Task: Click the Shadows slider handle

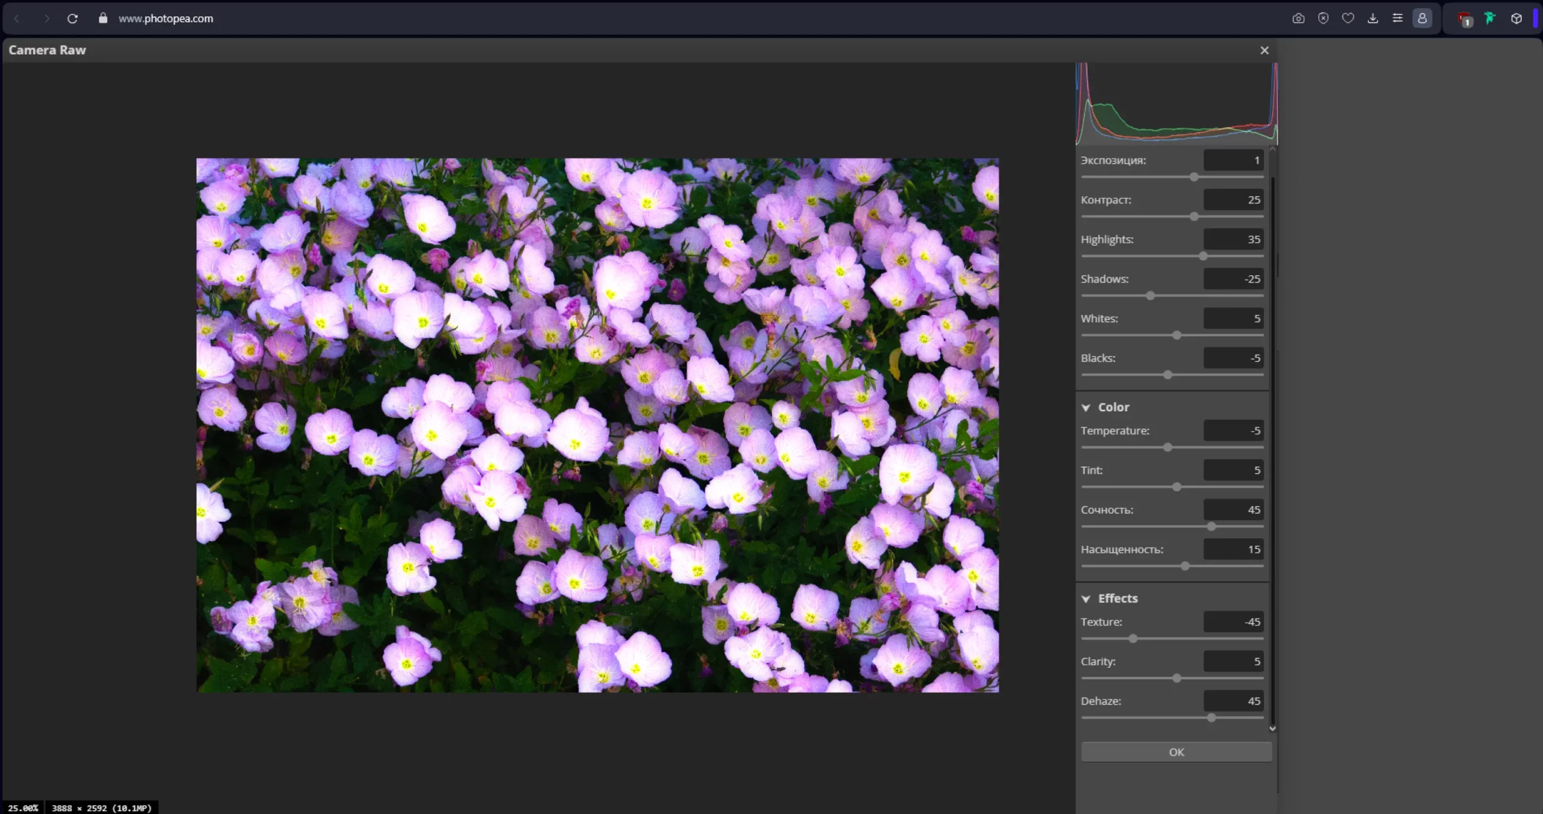Action: (x=1150, y=296)
